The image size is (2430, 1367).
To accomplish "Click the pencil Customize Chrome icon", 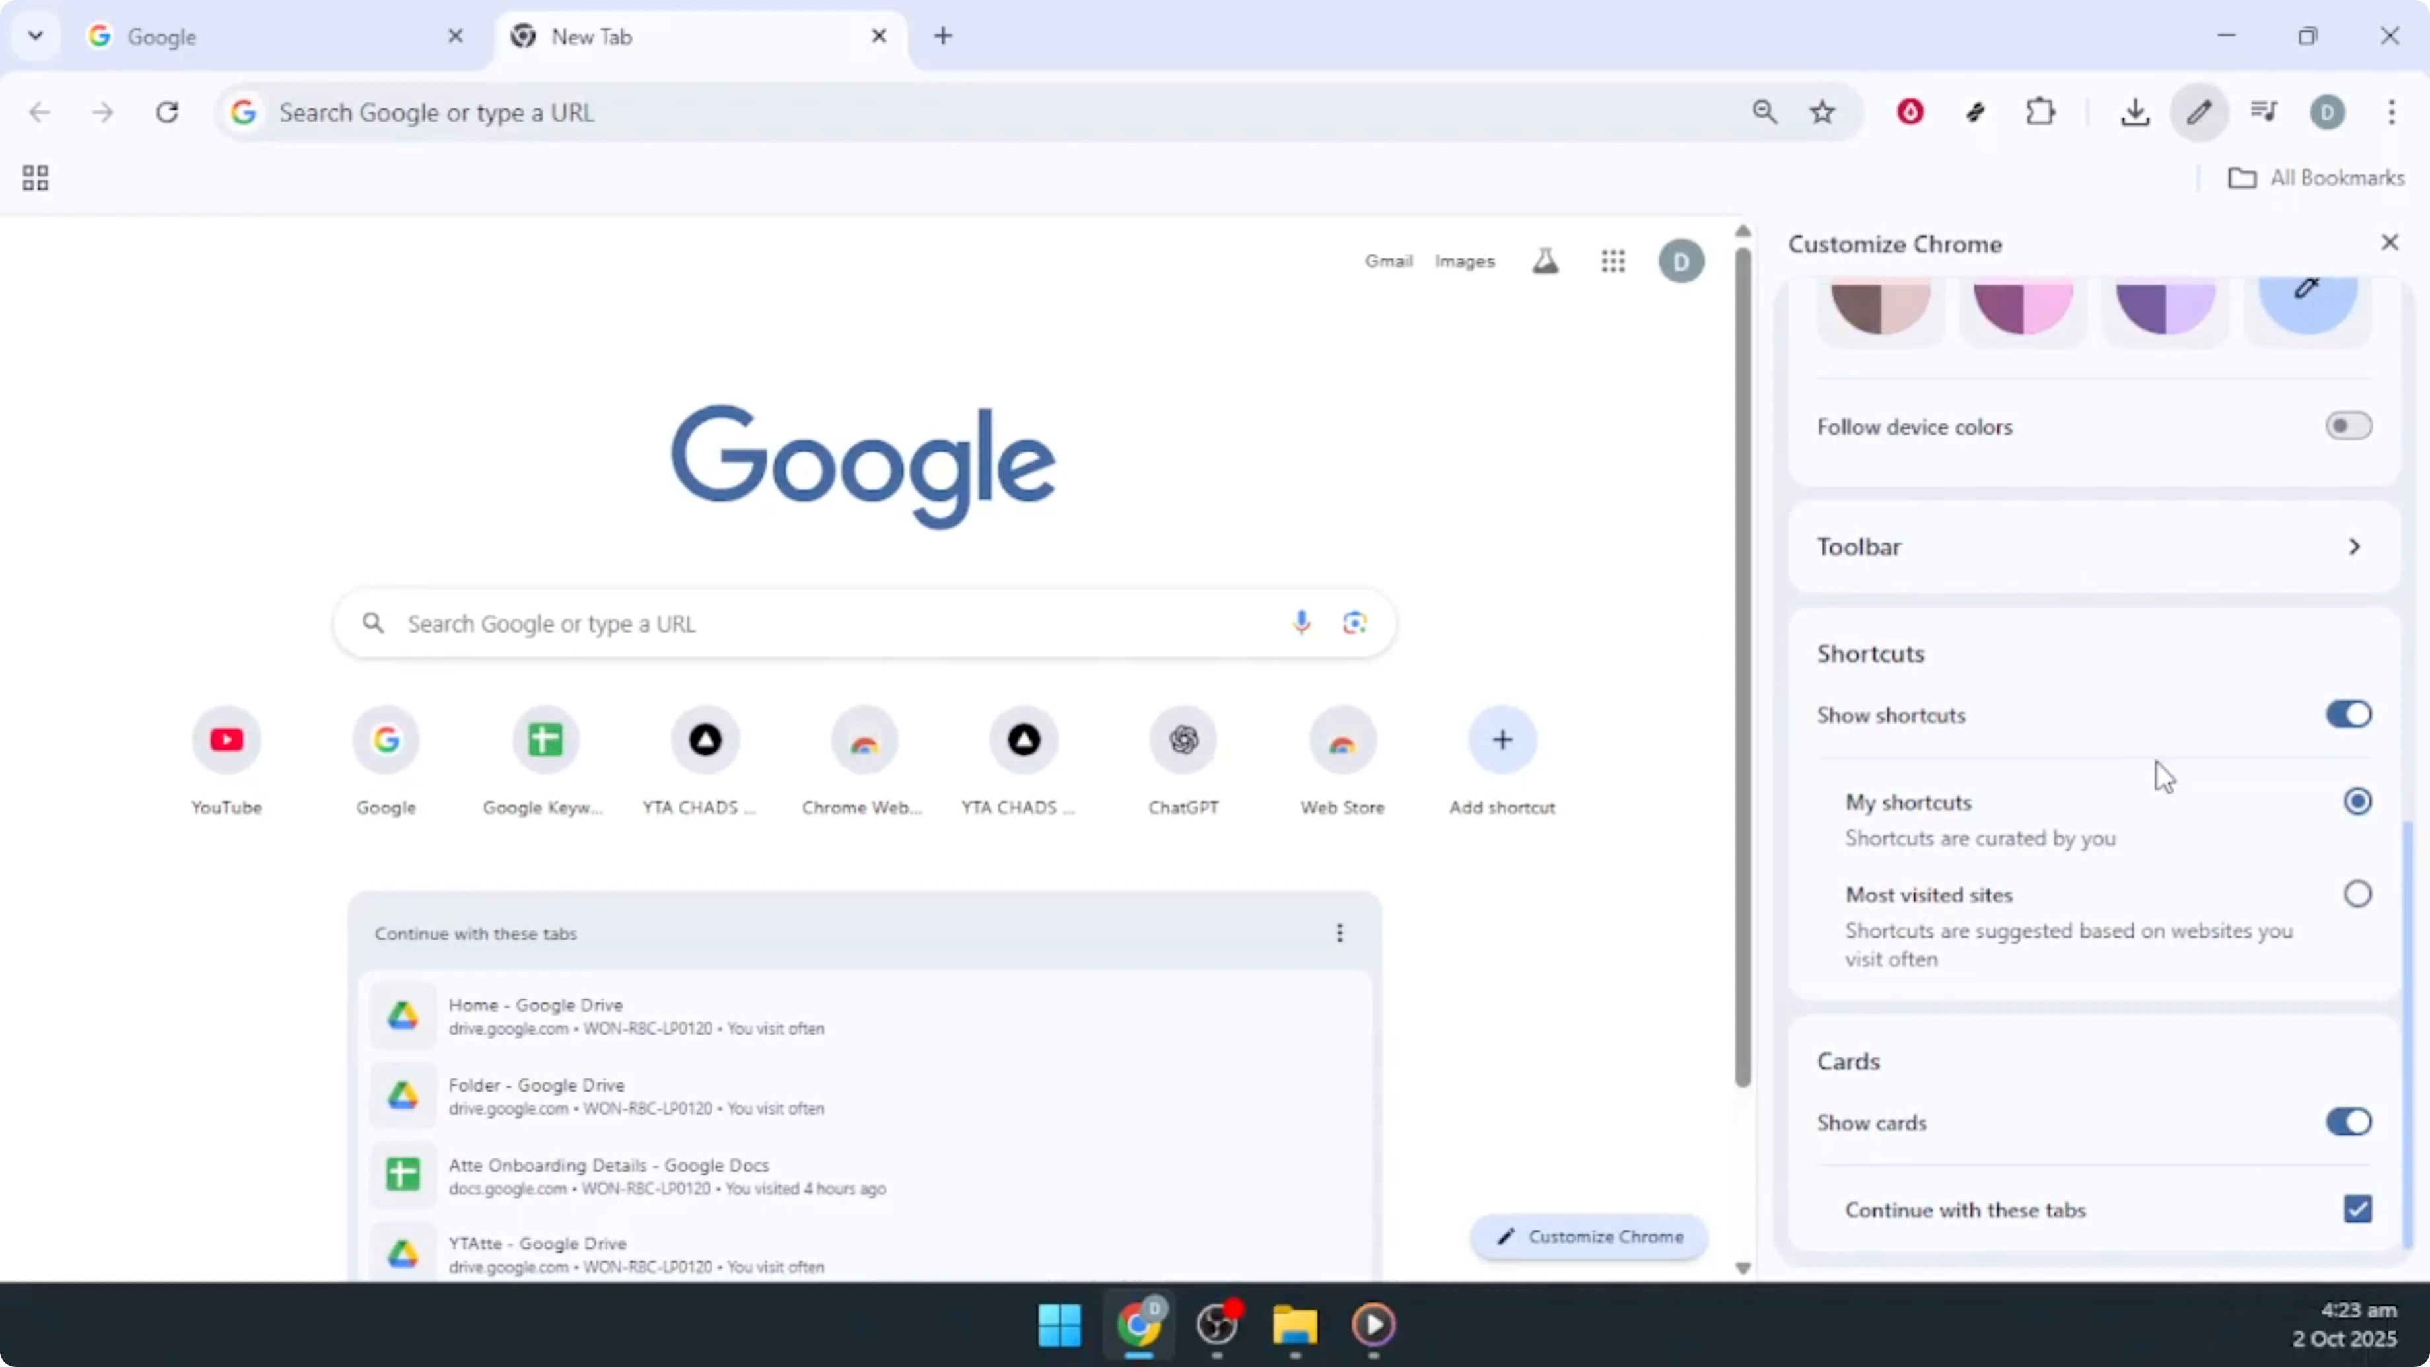I will [2200, 112].
